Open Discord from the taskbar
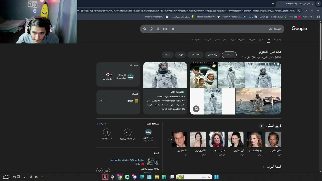This screenshot has width=322, height=181. pyautogui.click(x=135, y=177)
